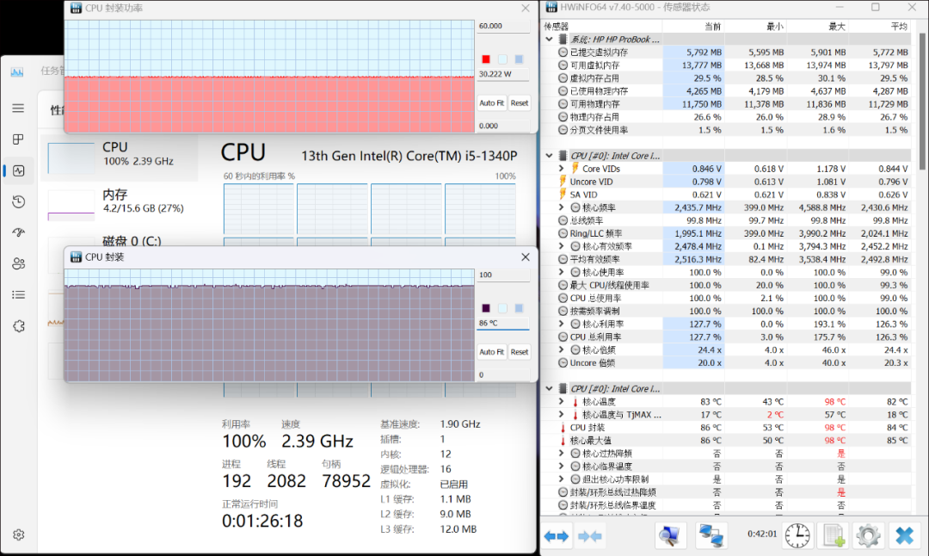
Task: Collapse the HP ProBook system sensor group
Action: tap(551, 40)
